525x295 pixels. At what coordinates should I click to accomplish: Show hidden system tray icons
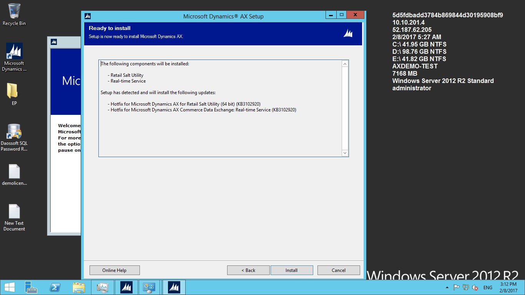point(447,287)
